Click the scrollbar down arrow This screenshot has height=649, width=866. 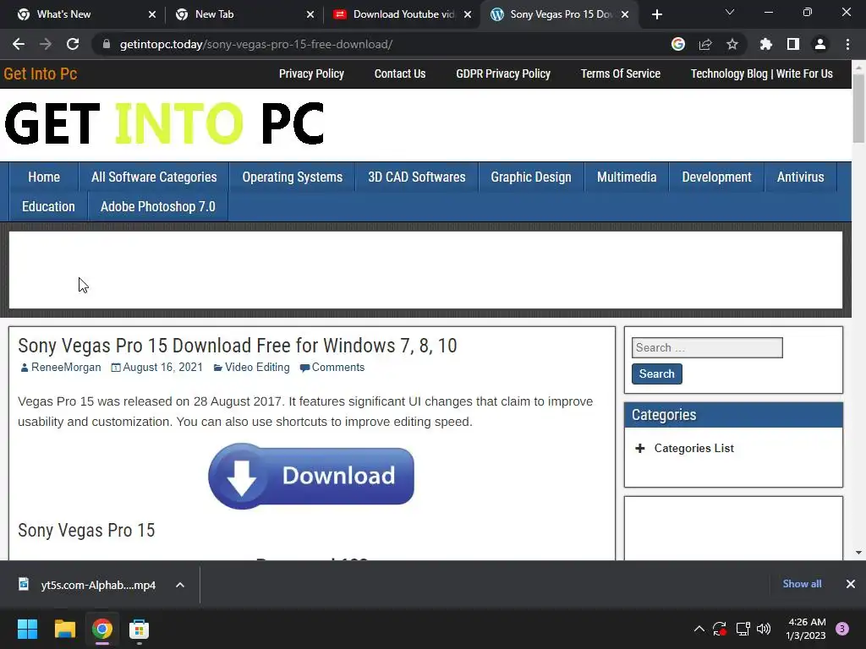[858, 553]
